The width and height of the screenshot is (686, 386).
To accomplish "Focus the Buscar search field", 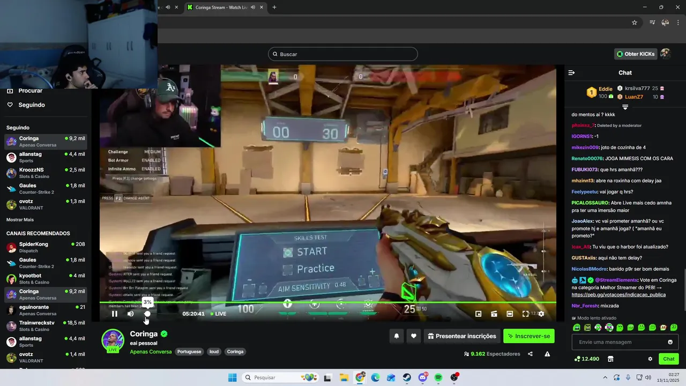I will pyautogui.click(x=343, y=54).
